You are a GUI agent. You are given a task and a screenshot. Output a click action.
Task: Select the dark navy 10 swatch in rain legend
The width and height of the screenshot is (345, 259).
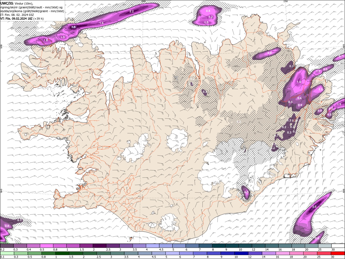pos(241,253)
